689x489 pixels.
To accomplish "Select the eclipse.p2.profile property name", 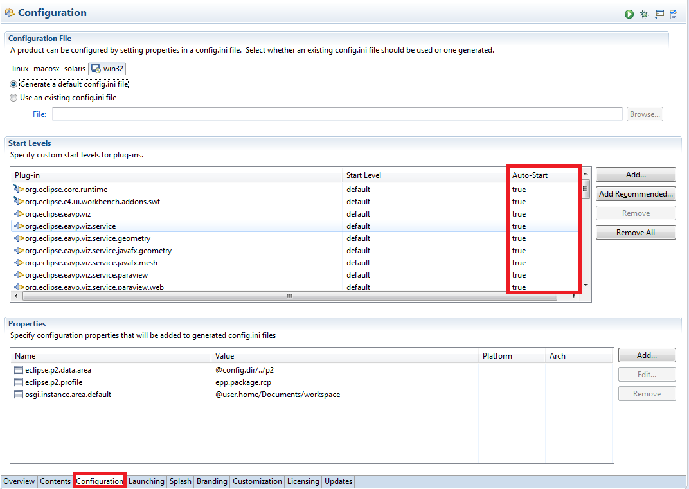I will point(53,382).
